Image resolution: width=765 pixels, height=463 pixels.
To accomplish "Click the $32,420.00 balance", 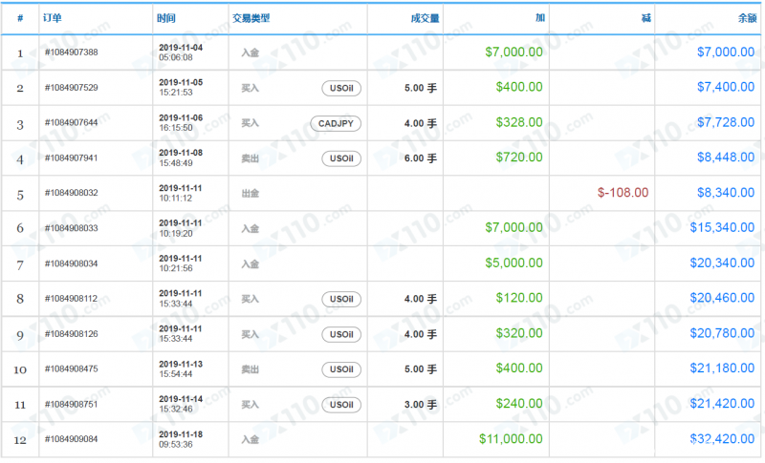I will [722, 439].
